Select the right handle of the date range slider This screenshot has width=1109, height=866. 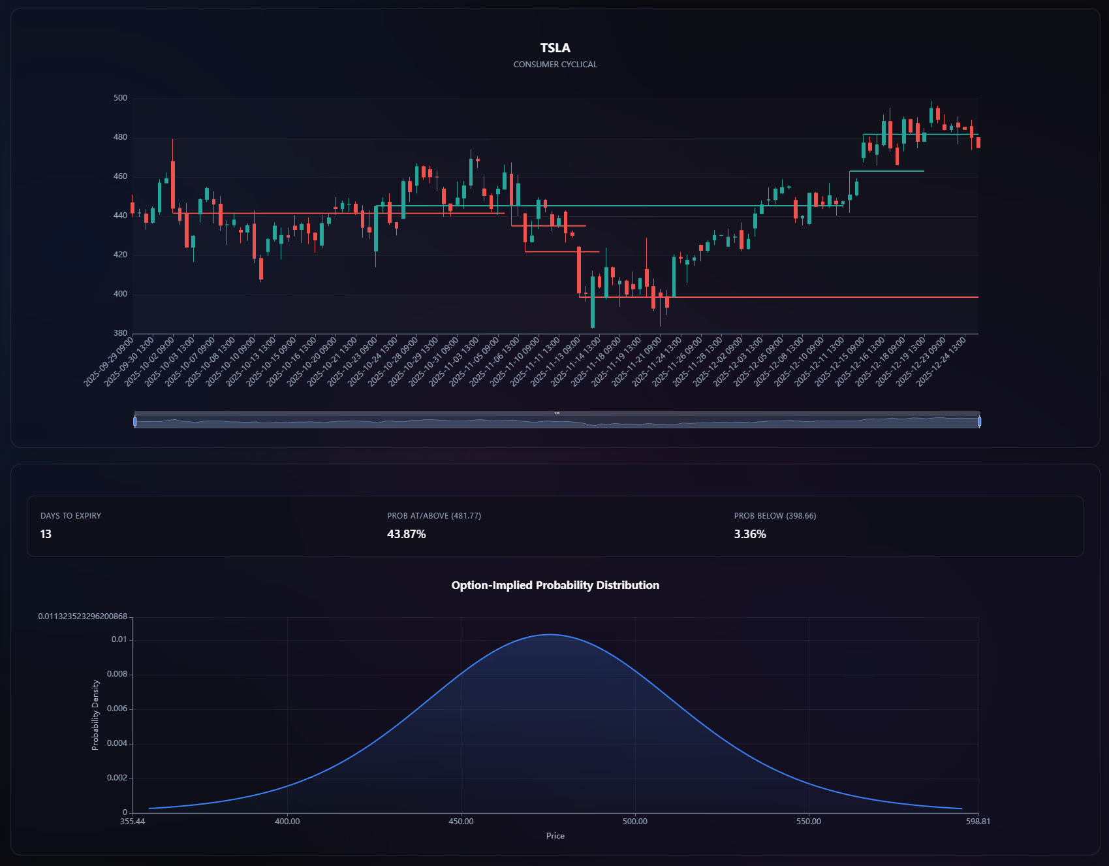[x=979, y=421]
